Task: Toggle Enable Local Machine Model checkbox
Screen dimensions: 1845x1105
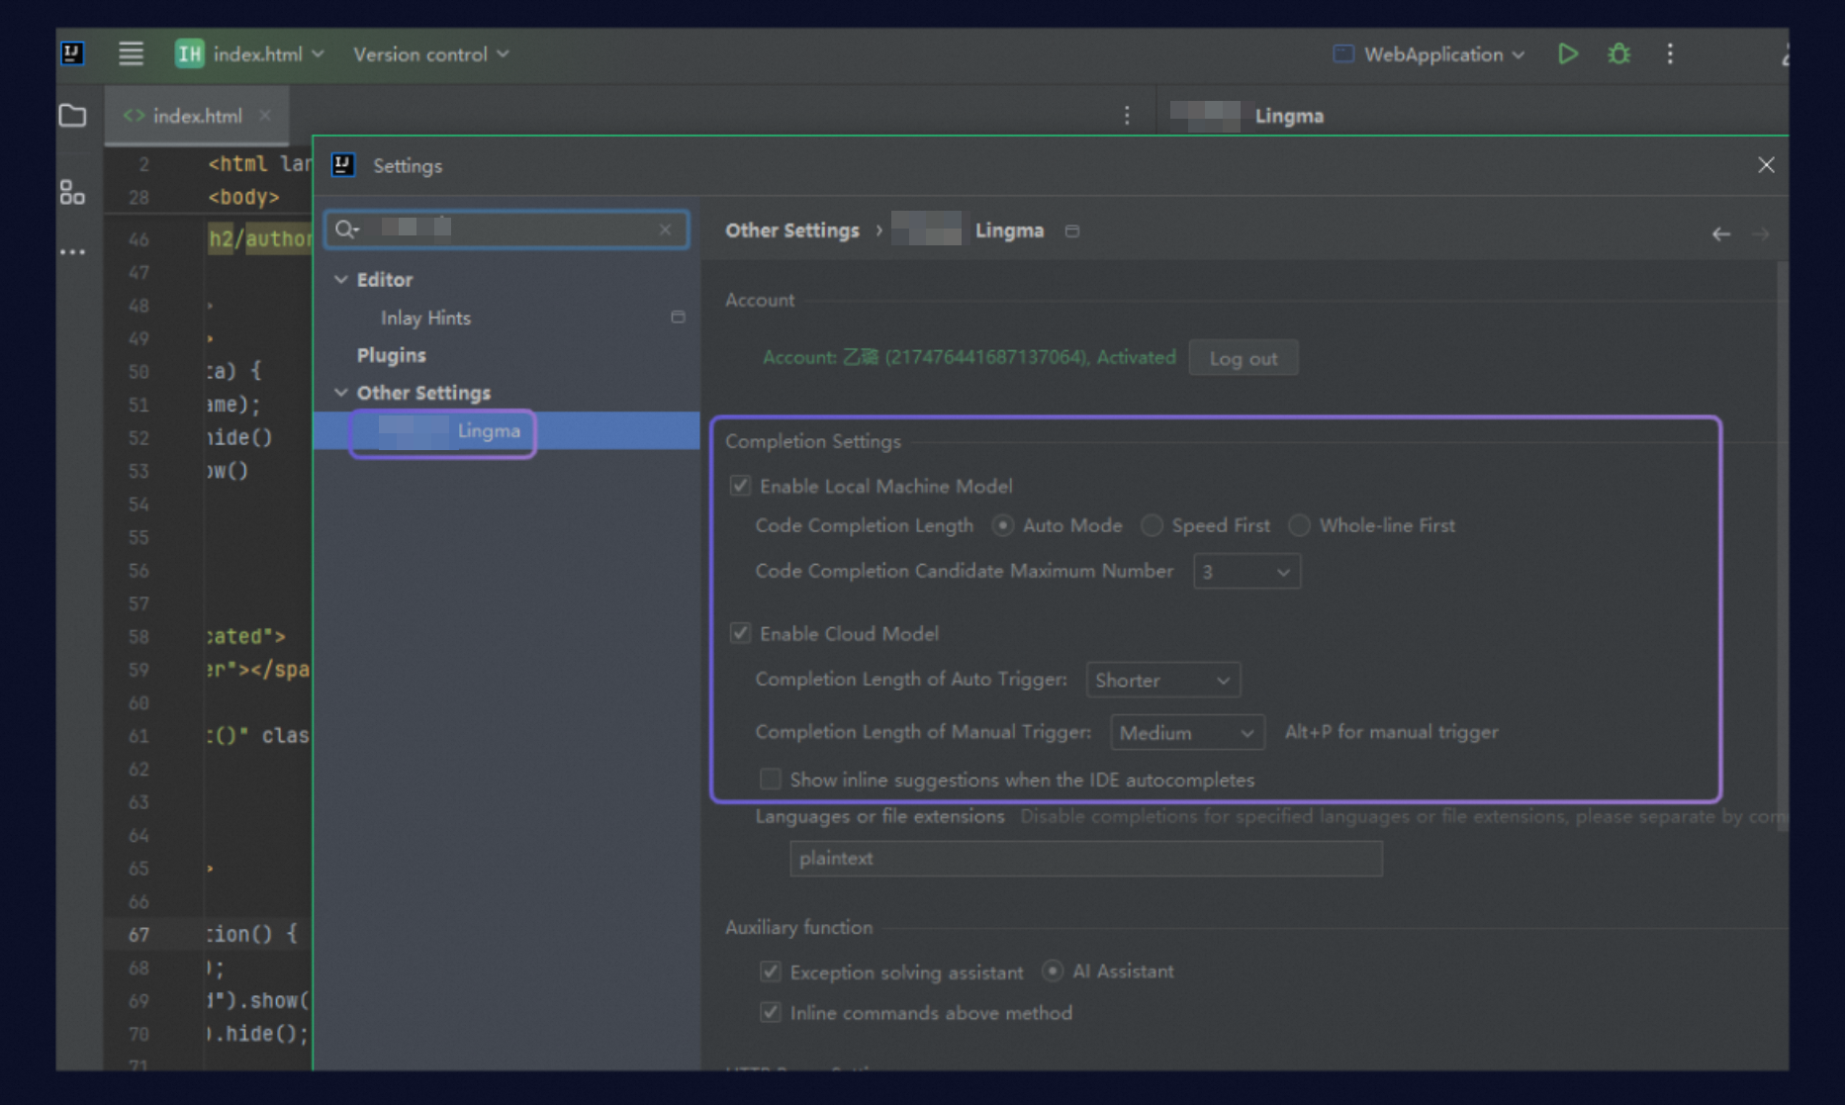Action: pos(740,486)
